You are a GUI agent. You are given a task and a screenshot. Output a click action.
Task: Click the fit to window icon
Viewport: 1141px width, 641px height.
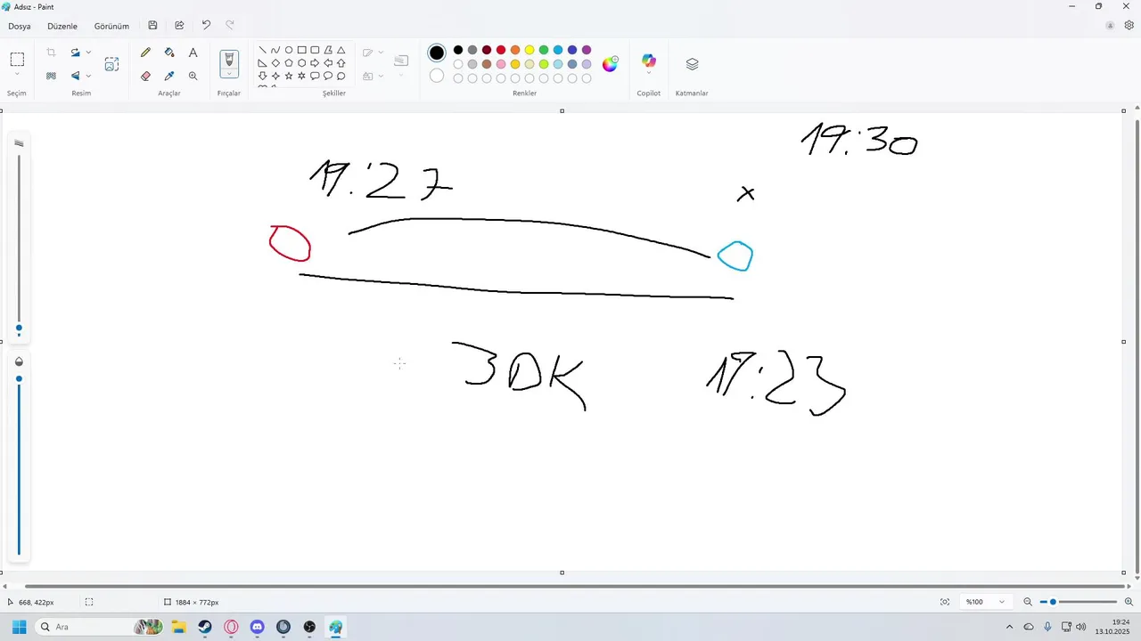click(x=945, y=602)
